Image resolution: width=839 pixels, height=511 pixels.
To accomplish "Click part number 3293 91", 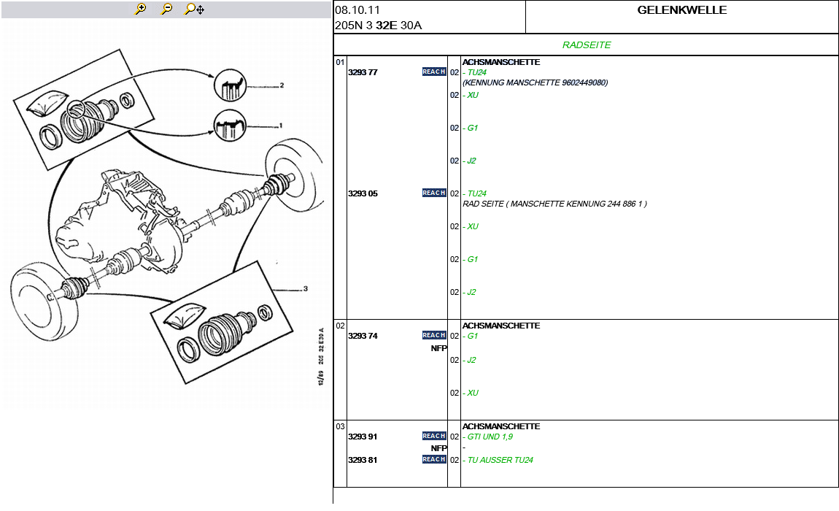I will [x=363, y=437].
